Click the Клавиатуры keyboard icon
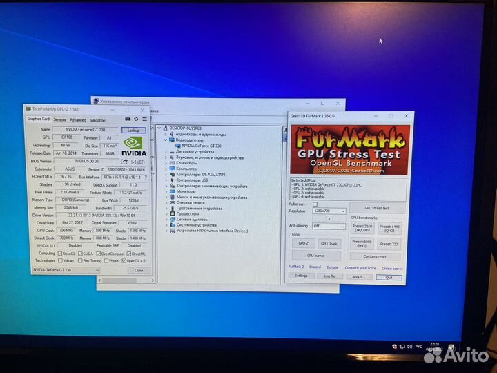 point(172,163)
